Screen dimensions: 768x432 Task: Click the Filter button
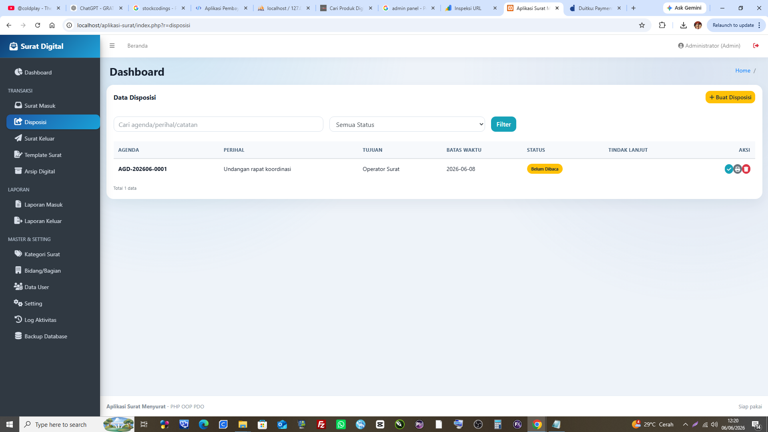click(x=503, y=124)
